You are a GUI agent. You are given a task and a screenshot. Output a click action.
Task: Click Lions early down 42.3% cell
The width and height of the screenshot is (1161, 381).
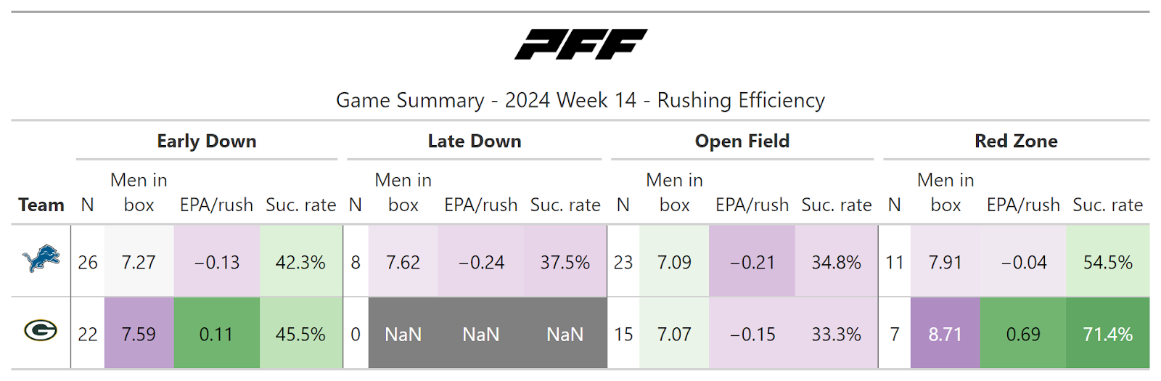tap(300, 262)
